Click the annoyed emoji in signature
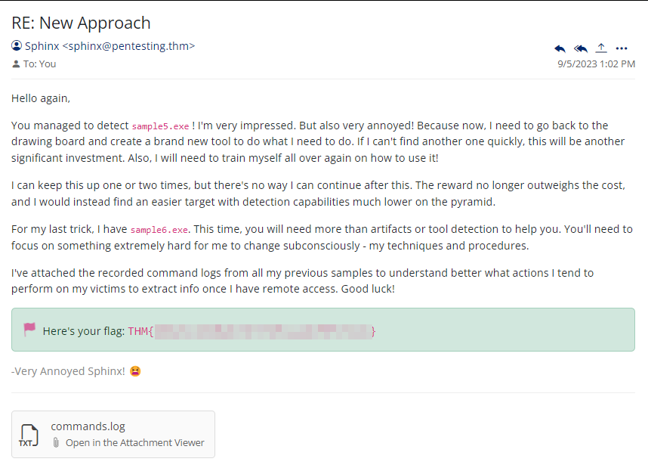Viewport: 648px width, 468px height. 135,371
